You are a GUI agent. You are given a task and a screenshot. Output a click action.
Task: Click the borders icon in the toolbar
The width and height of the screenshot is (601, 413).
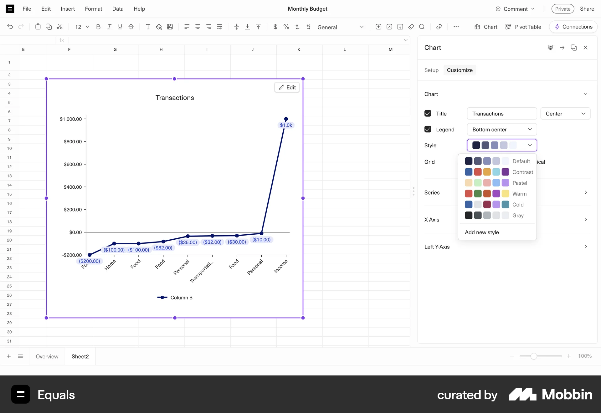(170, 27)
